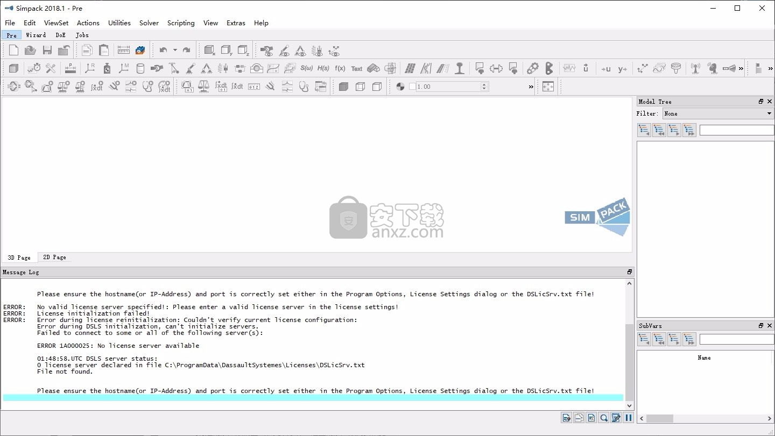Click the Name column header in SubVars
Image resolution: width=775 pixels, height=436 pixels.
click(704, 358)
